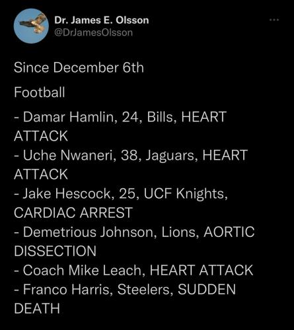
Task: Open the three-dot more options menu
Action: 274,20
